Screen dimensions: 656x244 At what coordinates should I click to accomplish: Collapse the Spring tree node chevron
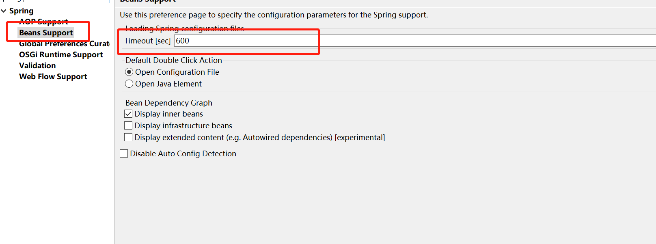coord(4,11)
